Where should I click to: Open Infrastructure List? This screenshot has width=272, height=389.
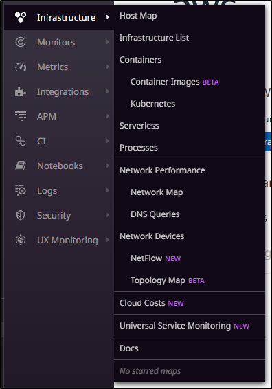(x=154, y=38)
